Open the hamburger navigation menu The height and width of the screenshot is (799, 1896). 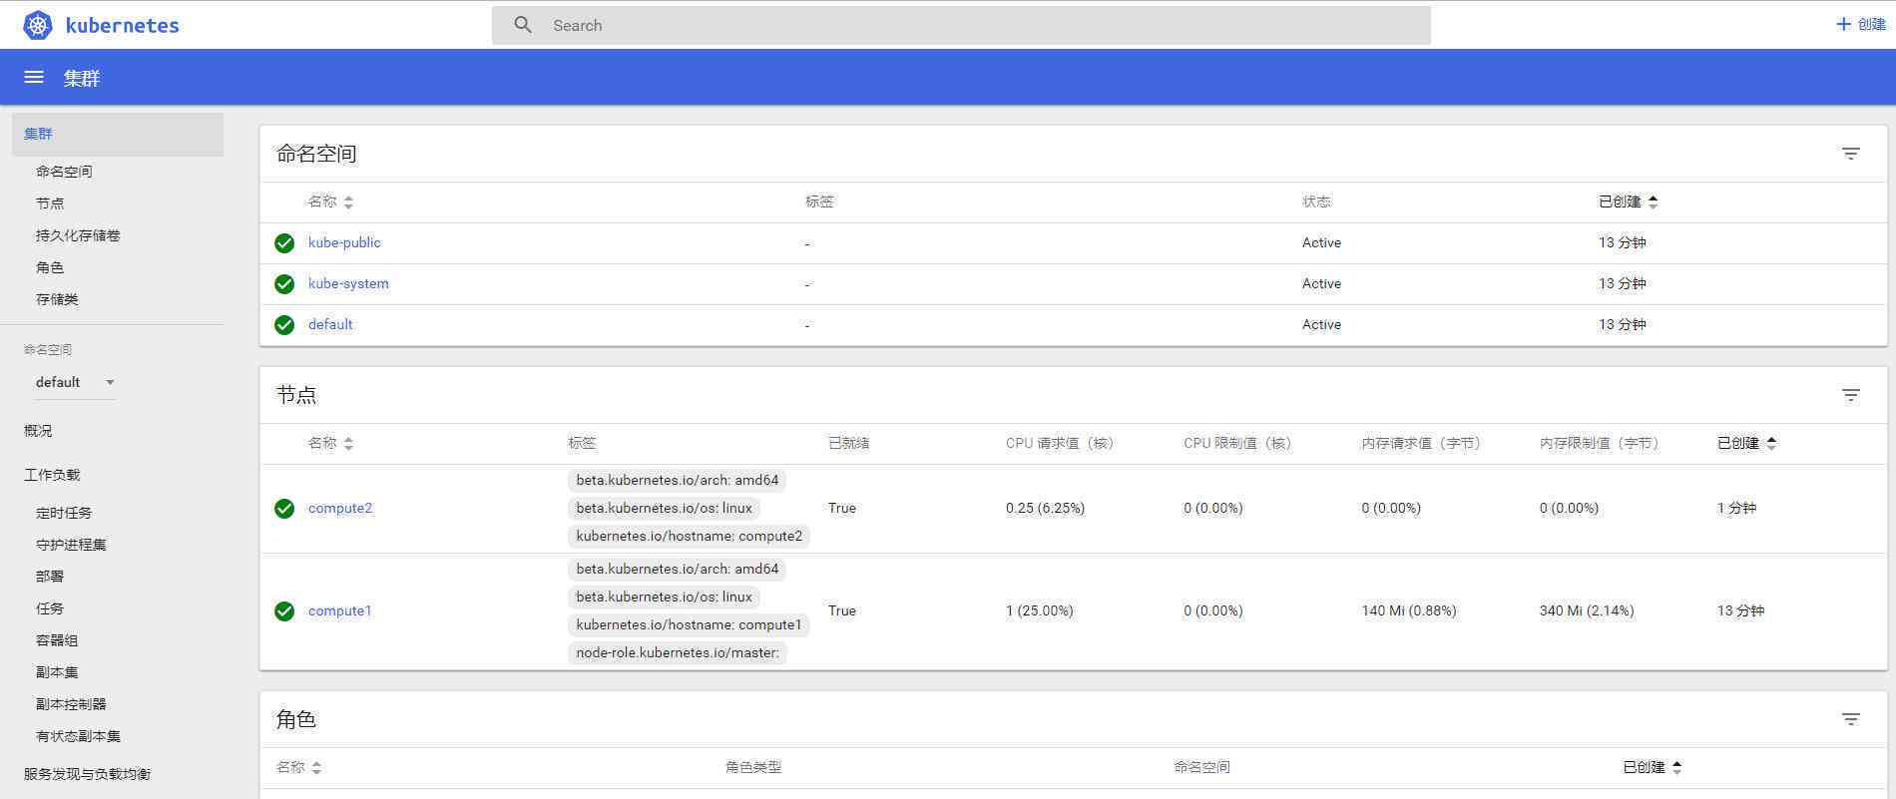[x=34, y=77]
